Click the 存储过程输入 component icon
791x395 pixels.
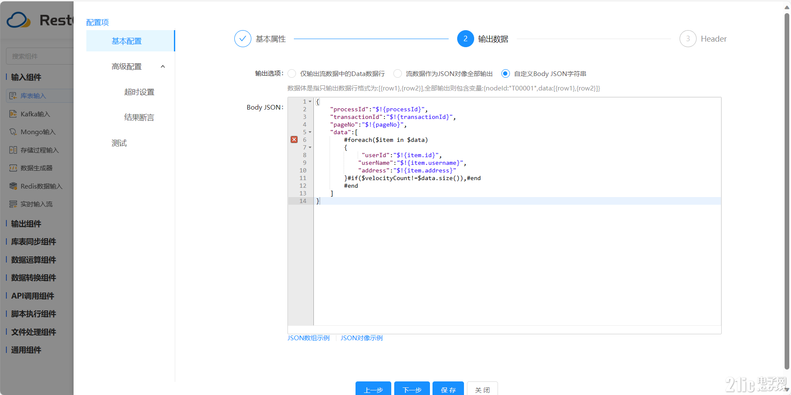pyautogui.click(x=13, y=150)
